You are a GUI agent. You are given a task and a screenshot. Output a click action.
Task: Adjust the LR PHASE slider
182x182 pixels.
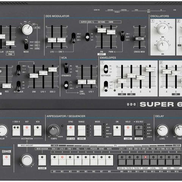click(10, 43)
